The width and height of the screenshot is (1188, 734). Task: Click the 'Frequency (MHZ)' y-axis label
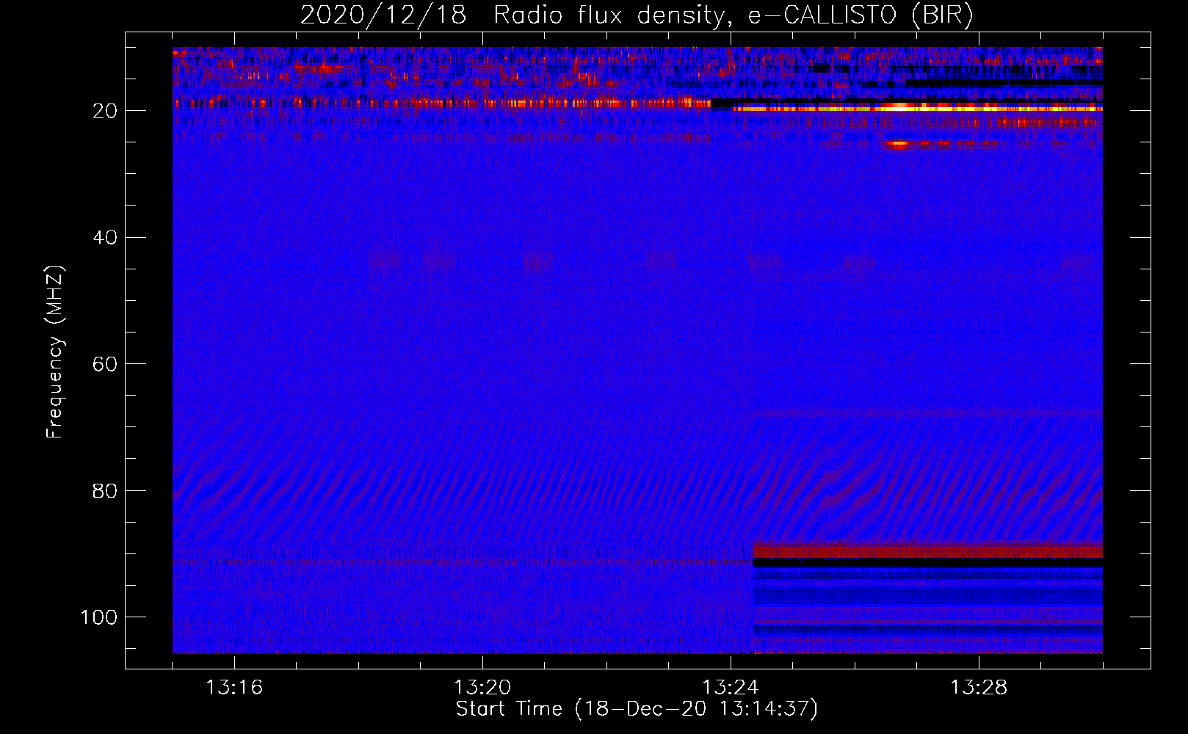[55, 352]
